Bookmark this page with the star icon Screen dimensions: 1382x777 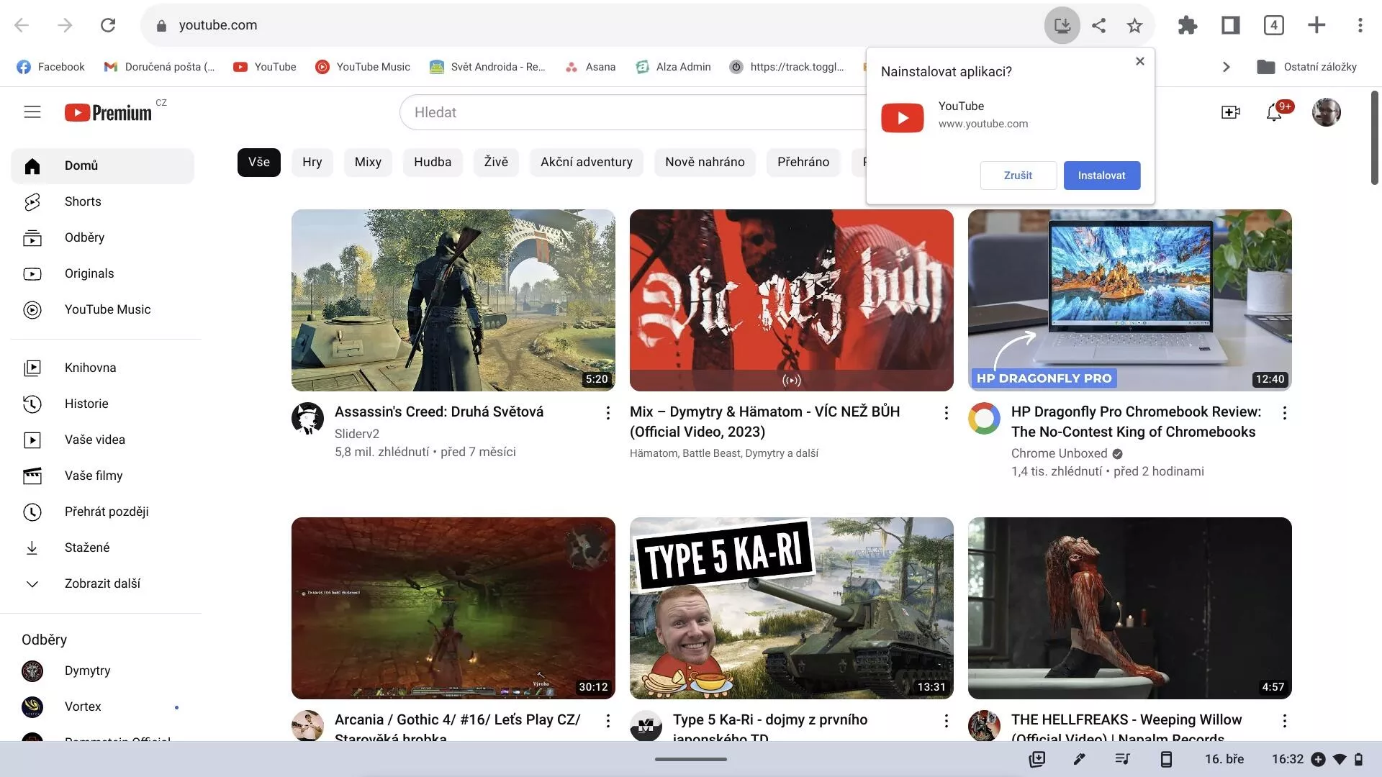coord(1134,25)
